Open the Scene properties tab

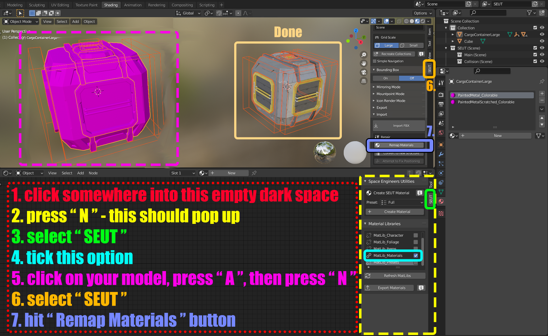(x=441, y=123)
